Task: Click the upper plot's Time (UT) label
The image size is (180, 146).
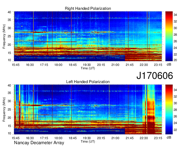Action: point(88,68)
